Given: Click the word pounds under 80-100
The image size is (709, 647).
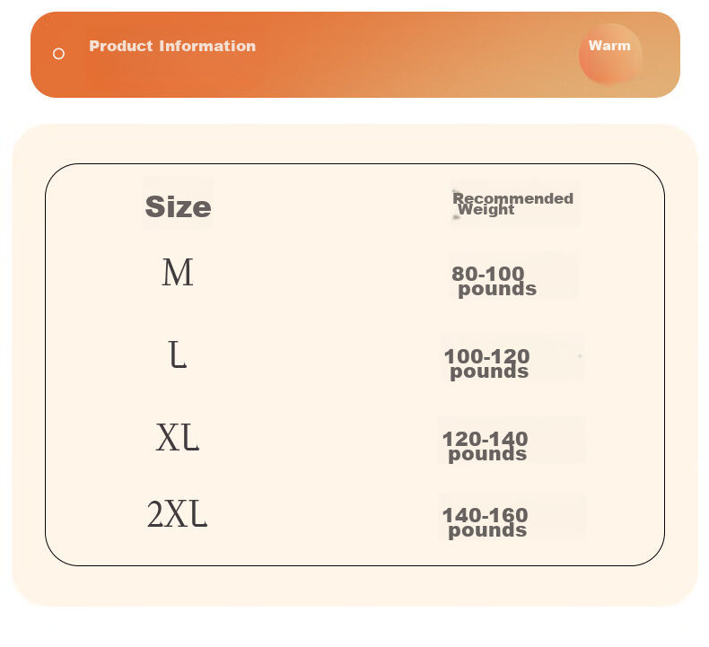Looking at the screenshot, I should coord(497,289).
